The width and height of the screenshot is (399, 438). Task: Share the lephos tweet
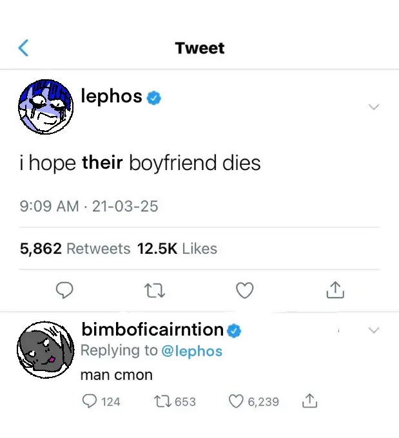click(x=335, y=292)
